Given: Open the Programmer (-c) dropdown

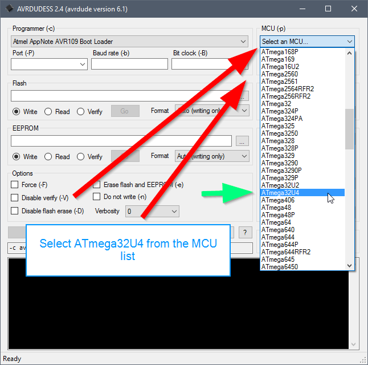Looking at the screenshot, I should click(129, 42).
